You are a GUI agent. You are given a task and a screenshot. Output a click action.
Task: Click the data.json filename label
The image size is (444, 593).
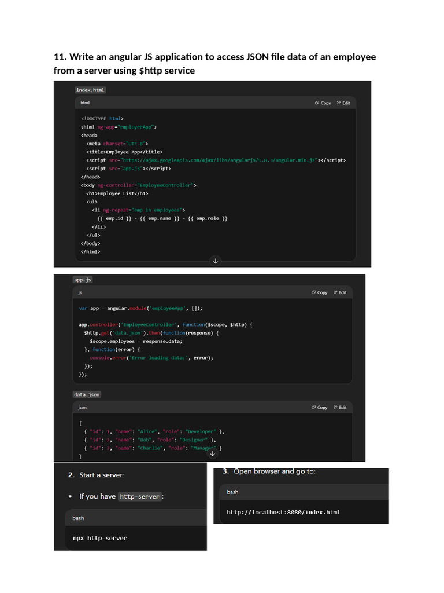(x=87, y=394)
